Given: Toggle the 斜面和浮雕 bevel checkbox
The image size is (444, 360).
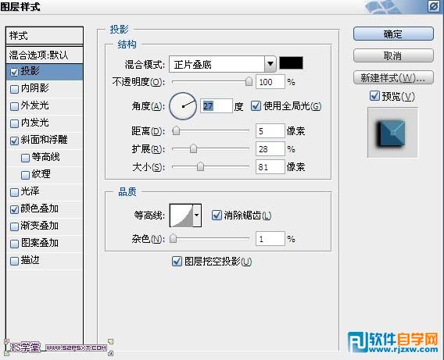Looking at the screenshot, I should coord(14,141).
